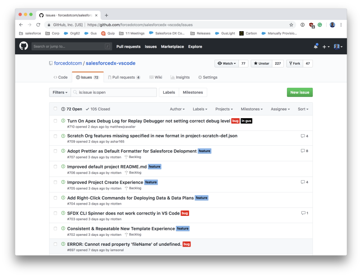Reload the page with refresh icon
Screen dimensions: 362x277
click(x=38, y=25)
